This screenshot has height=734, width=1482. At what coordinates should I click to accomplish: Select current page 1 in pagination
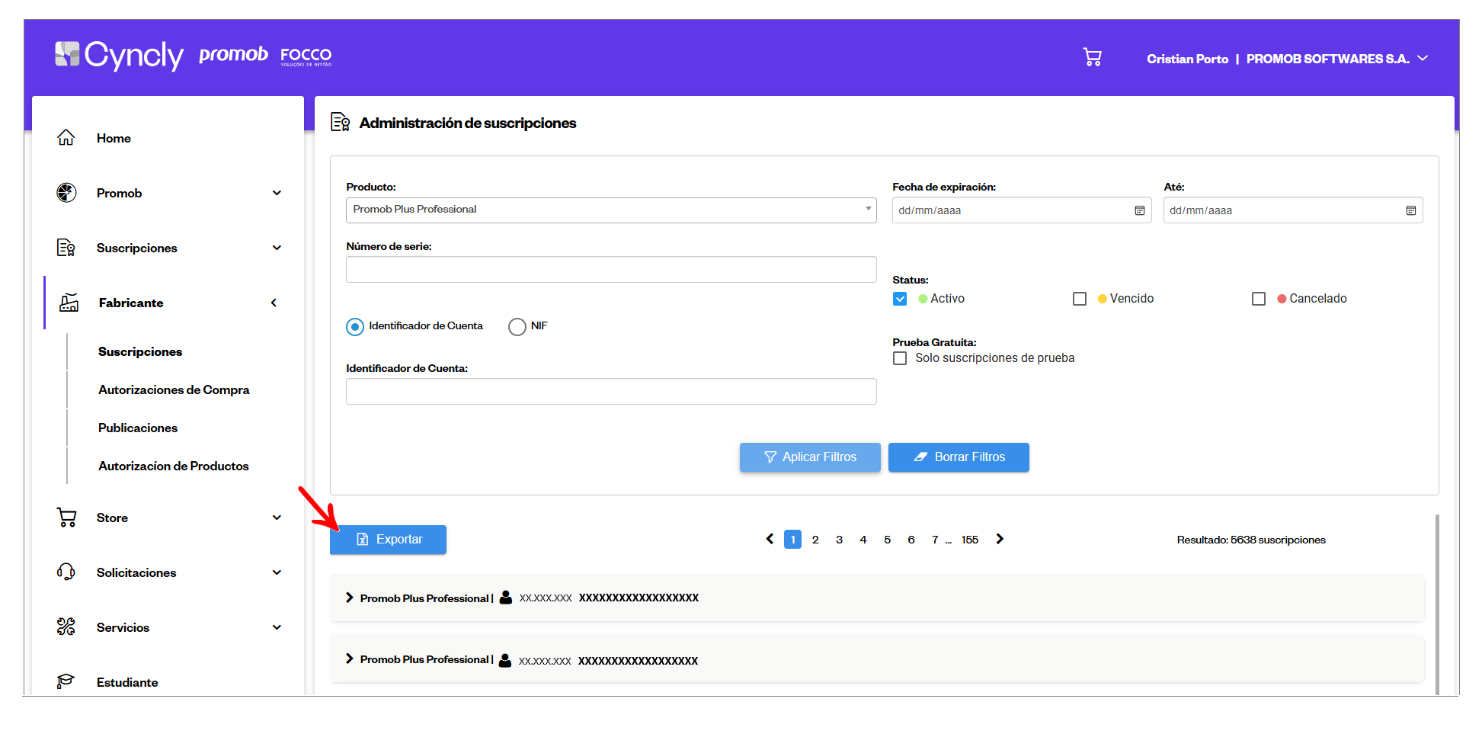tap(792, 540)
